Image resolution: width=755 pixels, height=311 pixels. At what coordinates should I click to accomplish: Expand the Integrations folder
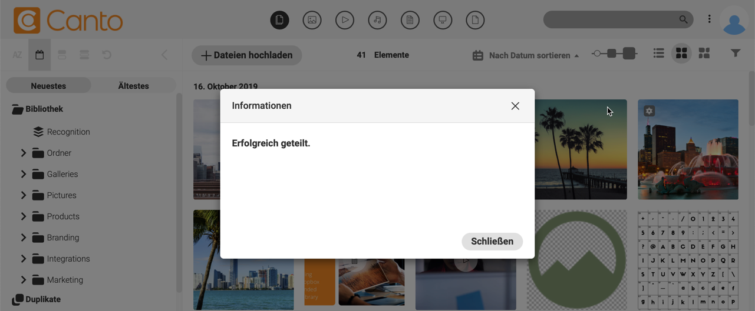[24, 259]
